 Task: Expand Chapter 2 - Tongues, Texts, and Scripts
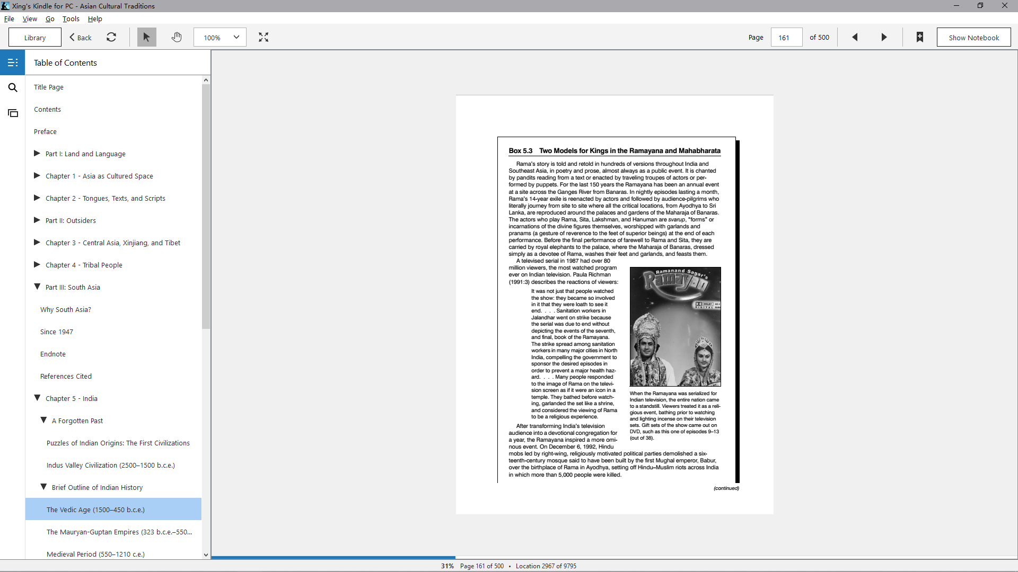pyautogui.click(x=37, y=198)
